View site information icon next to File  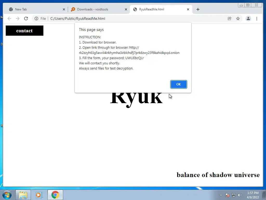(x=36, y=18)
